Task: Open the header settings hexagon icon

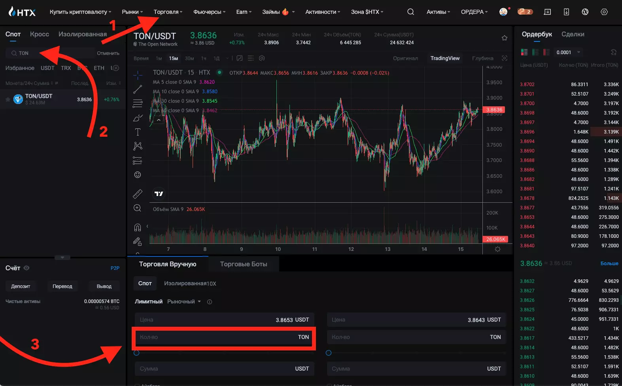Action: 604,12
